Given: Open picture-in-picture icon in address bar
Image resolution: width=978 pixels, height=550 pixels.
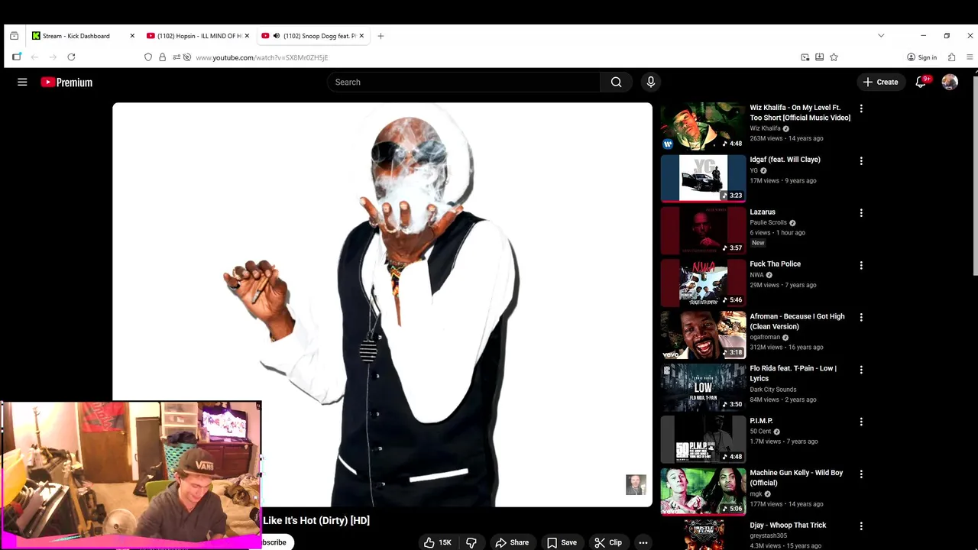Looking at the screenshot, I should click(x=805, y=57).
